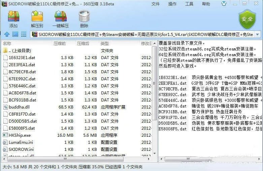Image resolution: width=263 pixels, height=171 pixels.
Task: Click the '68.5 KB' size of buddha.dll
Action: coord(66,107)
